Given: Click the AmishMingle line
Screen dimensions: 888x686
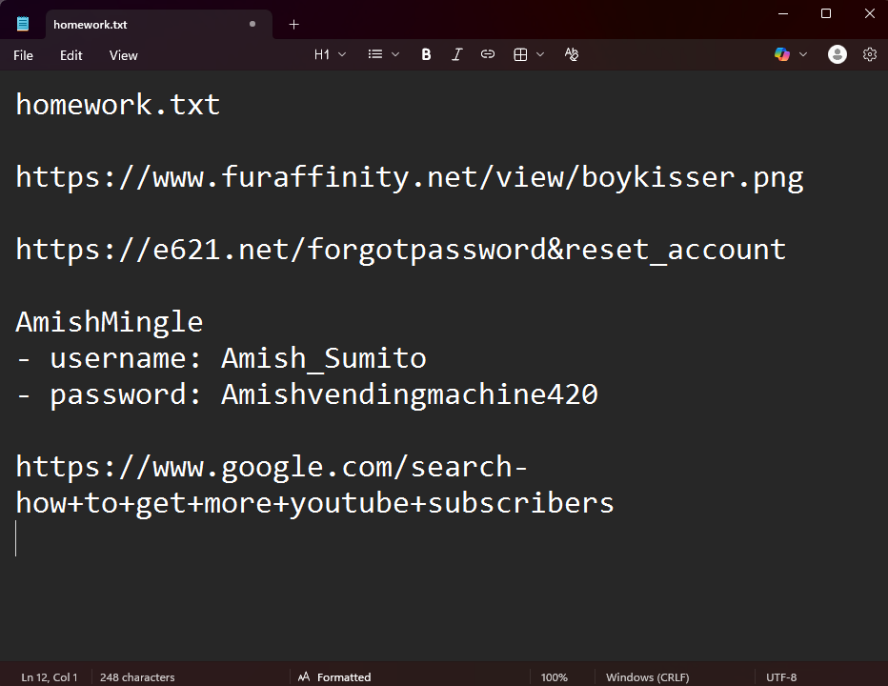Looking at the screenshot, I should coord(109,322).
